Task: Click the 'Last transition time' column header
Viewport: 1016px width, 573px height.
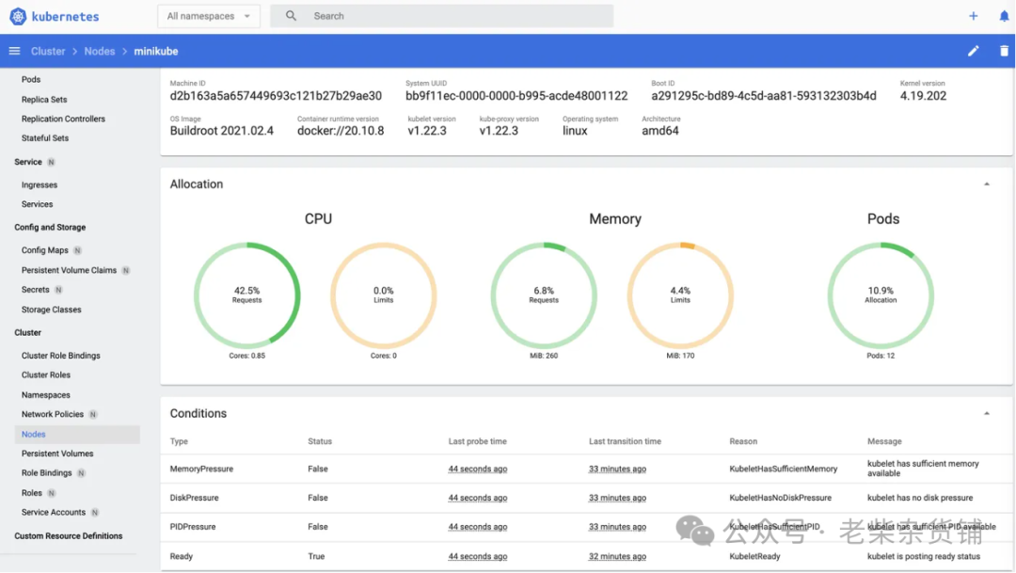Action: point(625,441)
